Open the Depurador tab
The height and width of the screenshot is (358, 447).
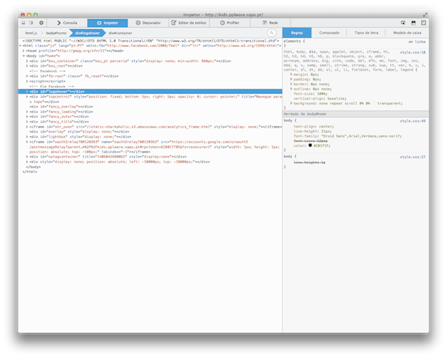click(148, 23)
